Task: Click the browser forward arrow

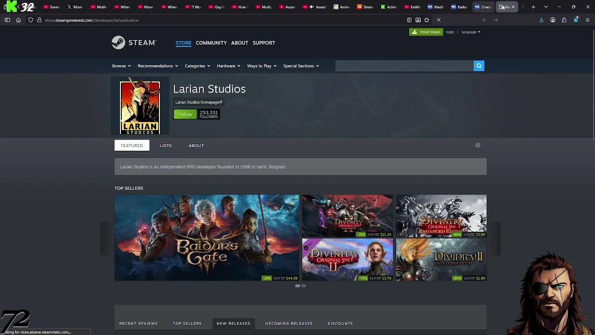Action: 496,20
